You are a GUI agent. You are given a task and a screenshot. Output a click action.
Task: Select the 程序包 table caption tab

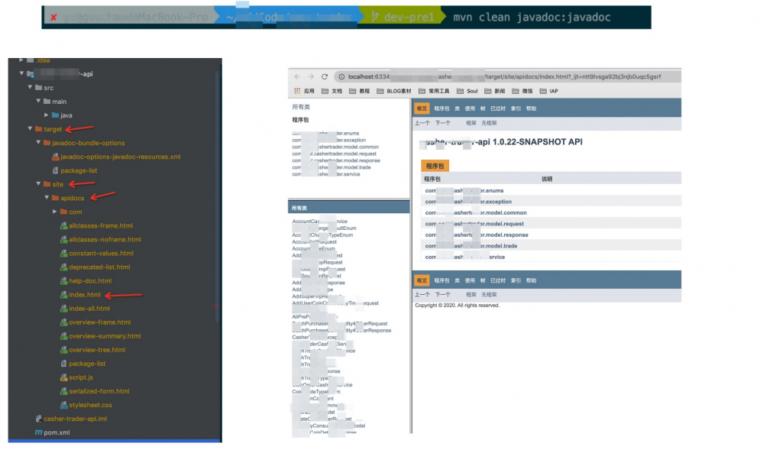click(435, 166)
